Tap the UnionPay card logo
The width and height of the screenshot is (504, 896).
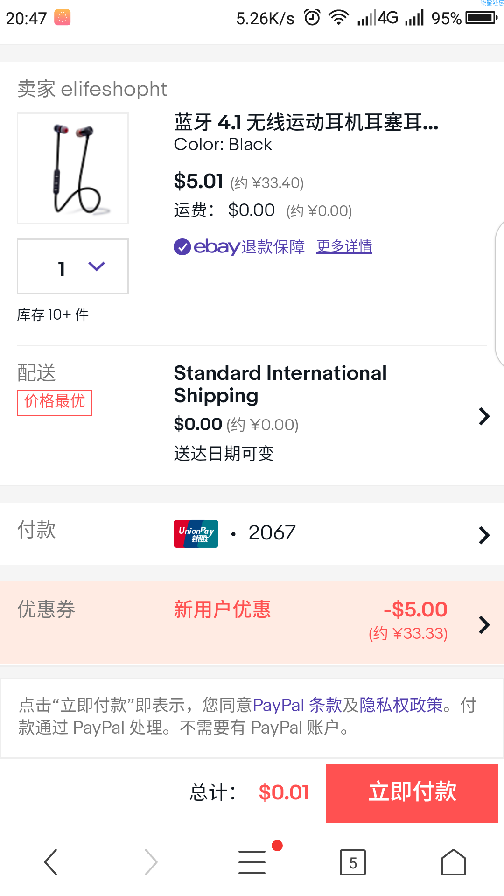tap(196, 533)
